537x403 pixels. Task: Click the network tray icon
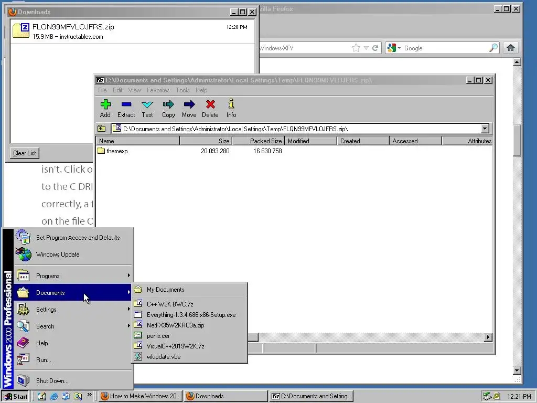(487, 396)
